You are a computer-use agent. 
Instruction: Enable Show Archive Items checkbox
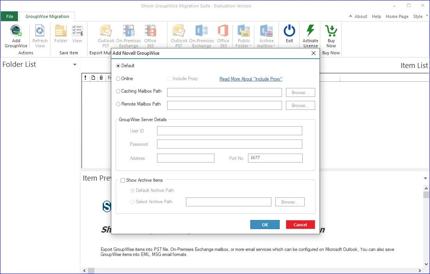123,180
